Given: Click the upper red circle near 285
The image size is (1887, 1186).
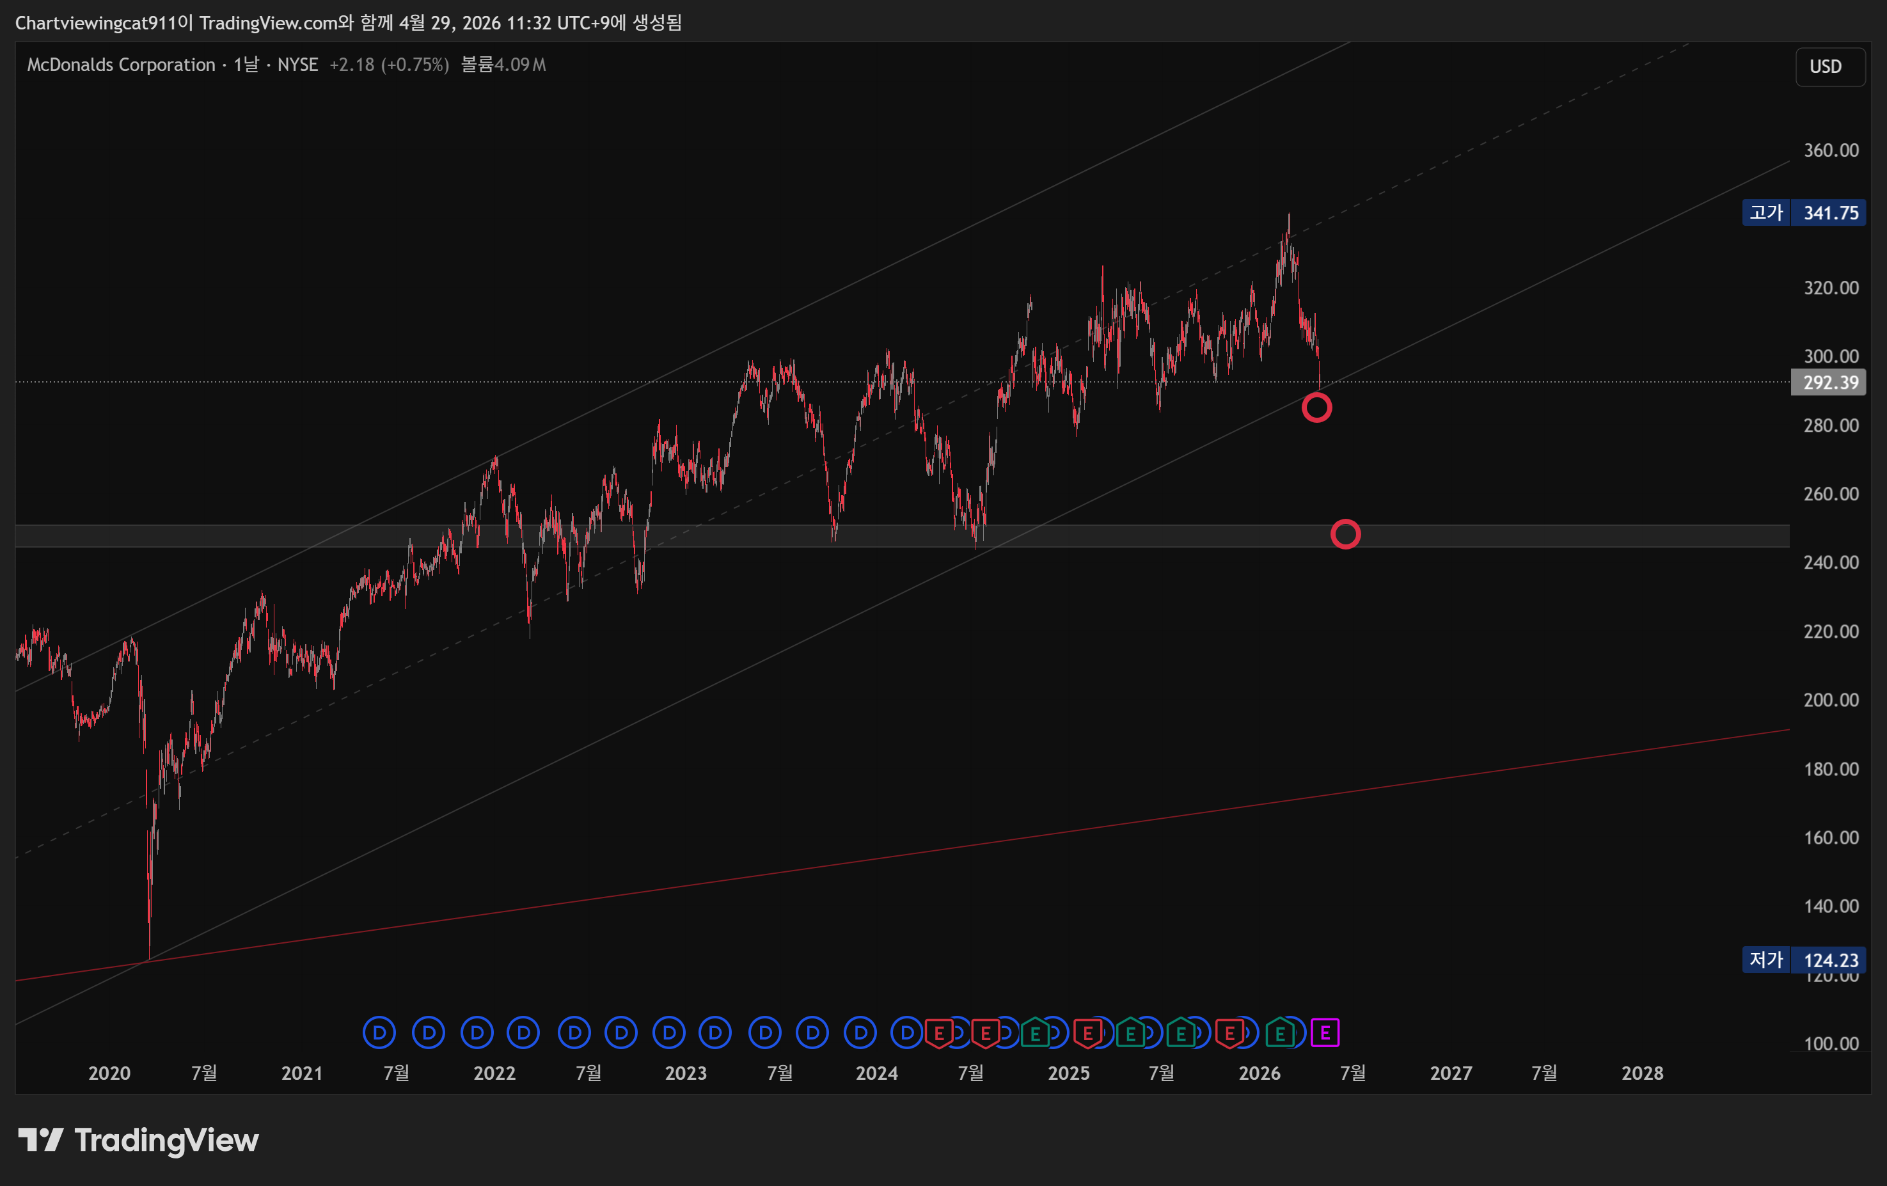Looking at the screenshot, I should [x=1316, y=407].
